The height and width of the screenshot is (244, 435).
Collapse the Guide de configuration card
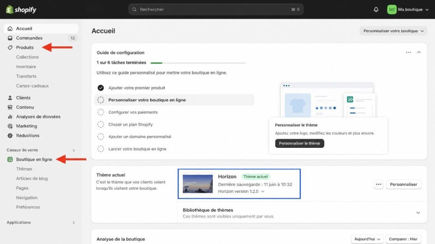[x=419, y=52]
